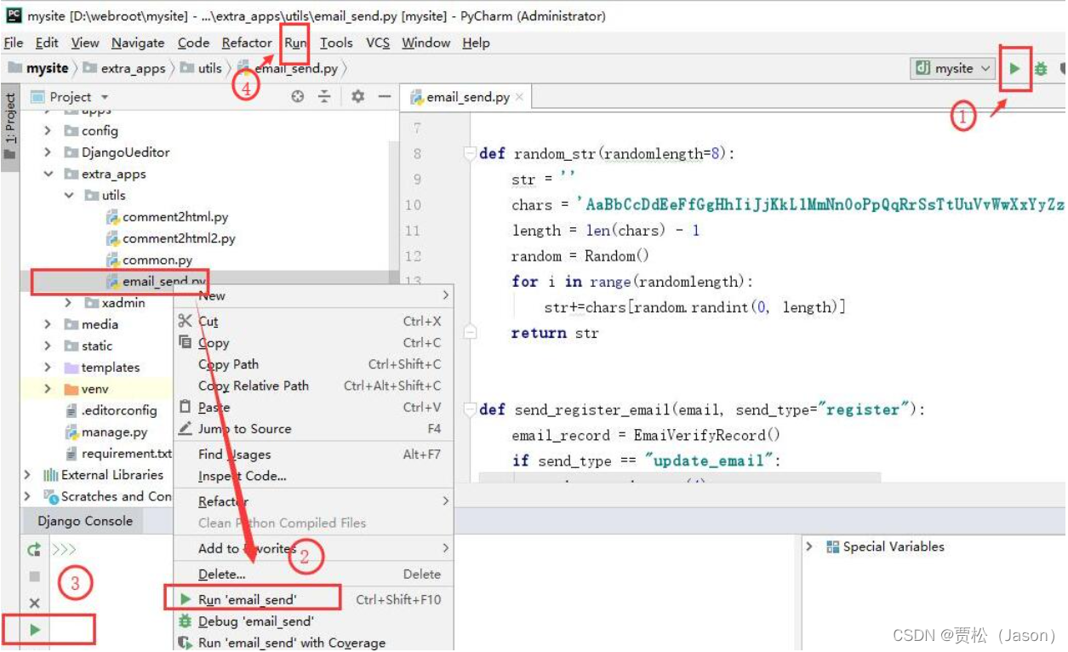Image resolution: width=1068 pixels, height=652 pixels.
Task: Open the Window menu
Action: pos(425,43)
